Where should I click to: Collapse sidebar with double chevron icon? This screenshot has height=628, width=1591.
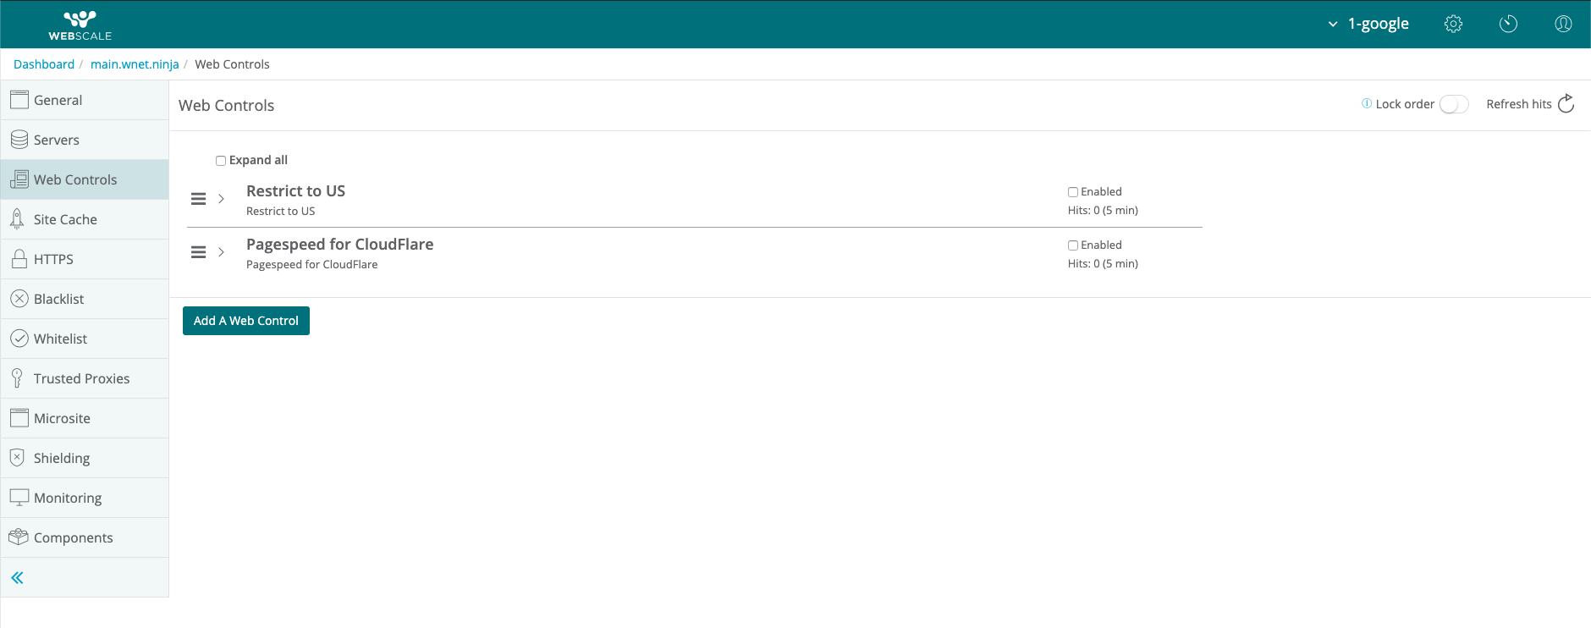coord(17,577)
